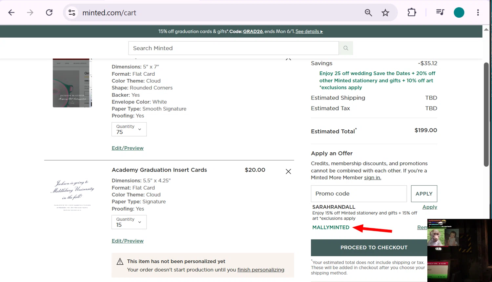Screen dimensions: 492x282
Task: Click the minted.com/cart address bar URL
Action: [x=109, y=13]
